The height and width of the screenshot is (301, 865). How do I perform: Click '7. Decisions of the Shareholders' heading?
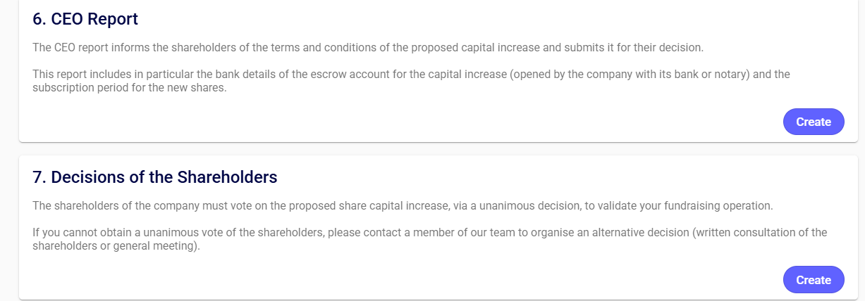click(155, 177)
